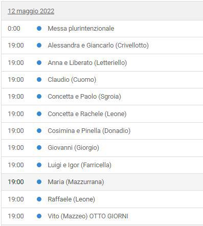Screen dimensions: 203x226
Task: Click blue dot next to Alessandra e Giancarlo
Action: pyautogui.click(x=39, y=46)
